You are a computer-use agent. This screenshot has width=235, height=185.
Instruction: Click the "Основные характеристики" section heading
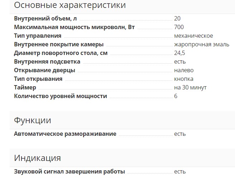point(70,5)
